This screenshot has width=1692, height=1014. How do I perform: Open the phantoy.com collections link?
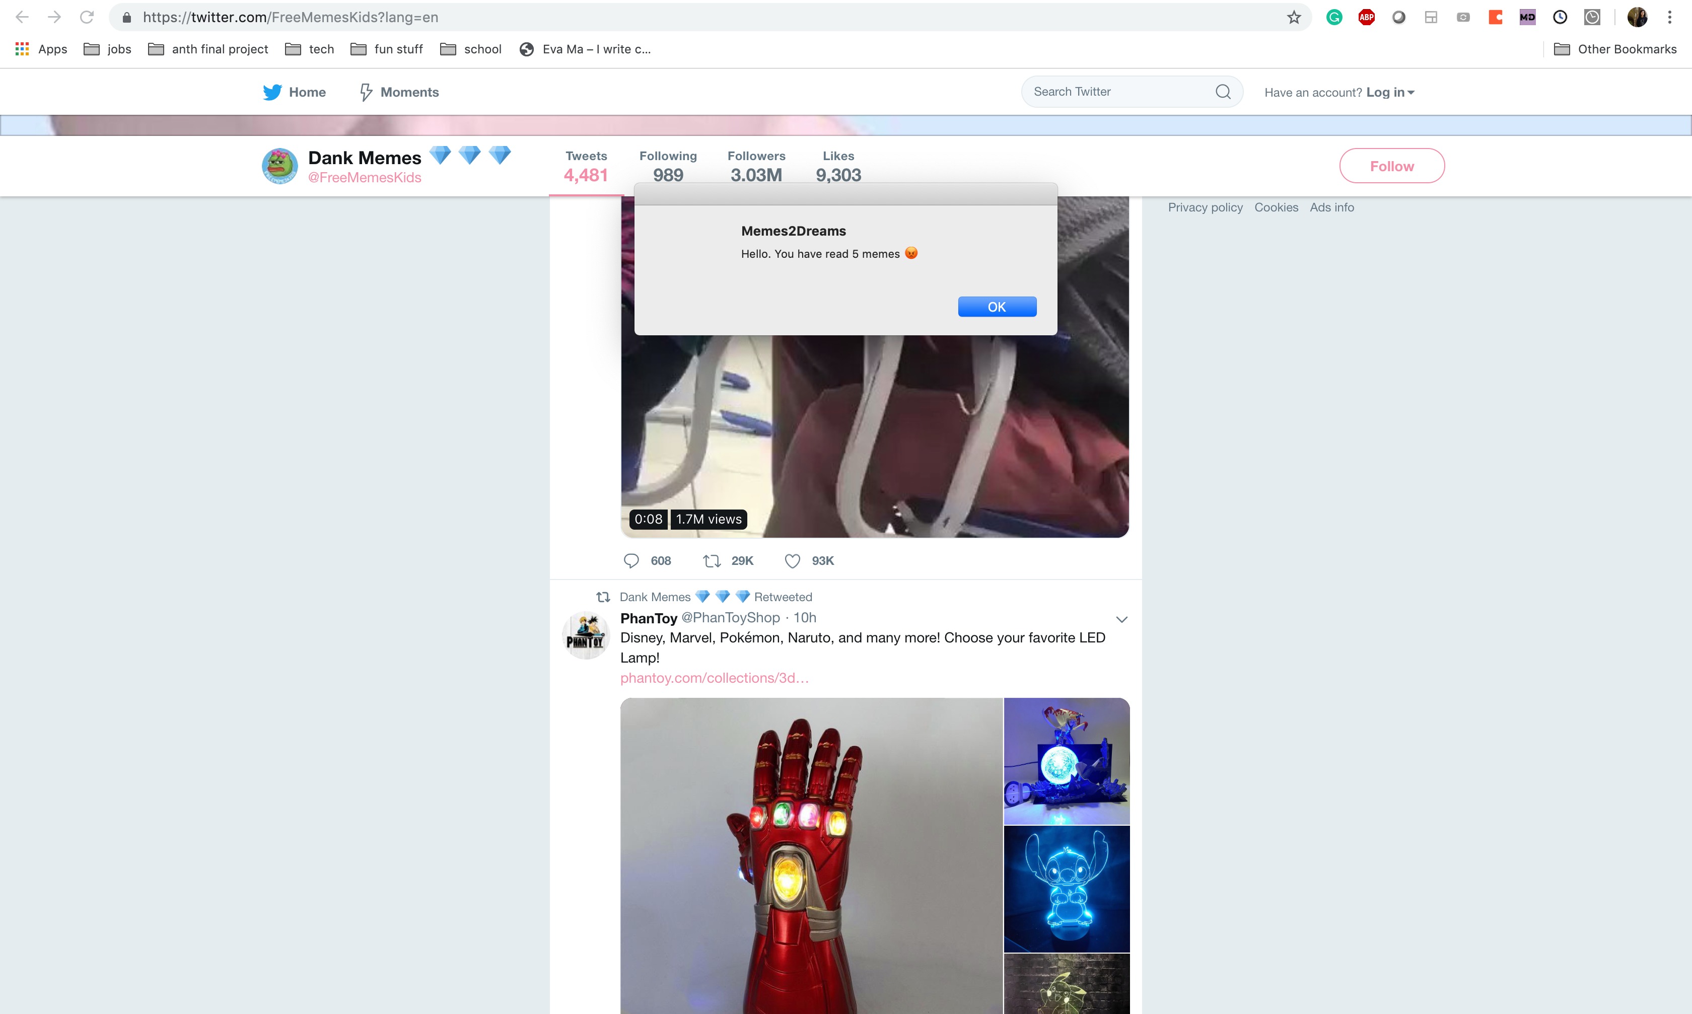coord(714,678)
